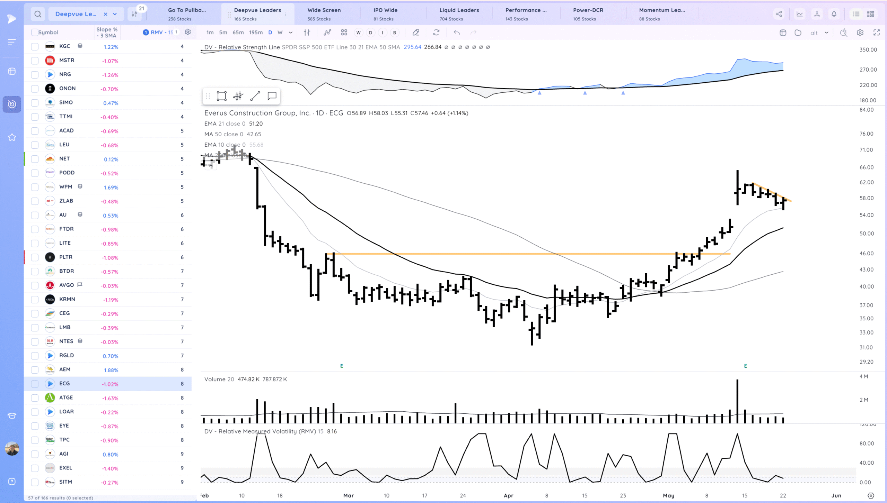This screenshot has width=887, height=503.
Task: Select the LOAR row in watchlist
Action: click(108, 412)
